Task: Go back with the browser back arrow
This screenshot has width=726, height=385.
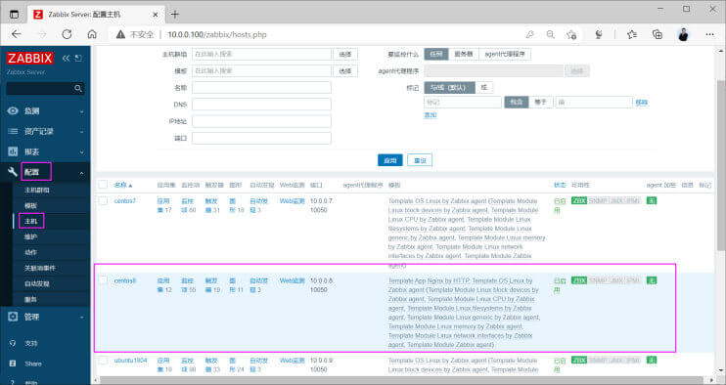Action: [x=17, y=34]
